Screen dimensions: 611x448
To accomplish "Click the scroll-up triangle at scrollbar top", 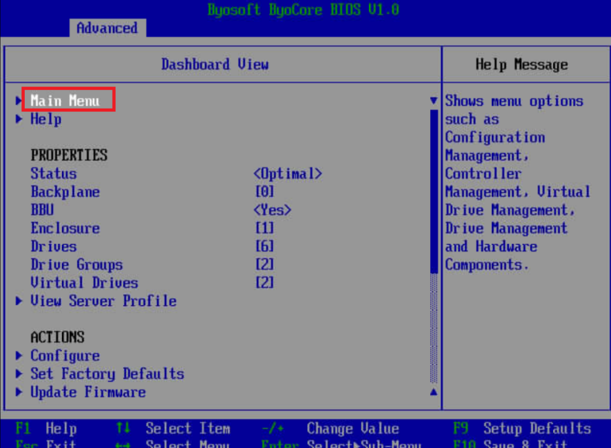I will click(433, 101).
